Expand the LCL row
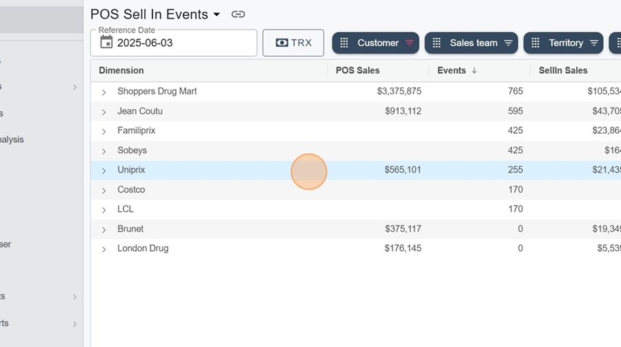This screenshot has width=621, height=347. [x=103, y=210]
